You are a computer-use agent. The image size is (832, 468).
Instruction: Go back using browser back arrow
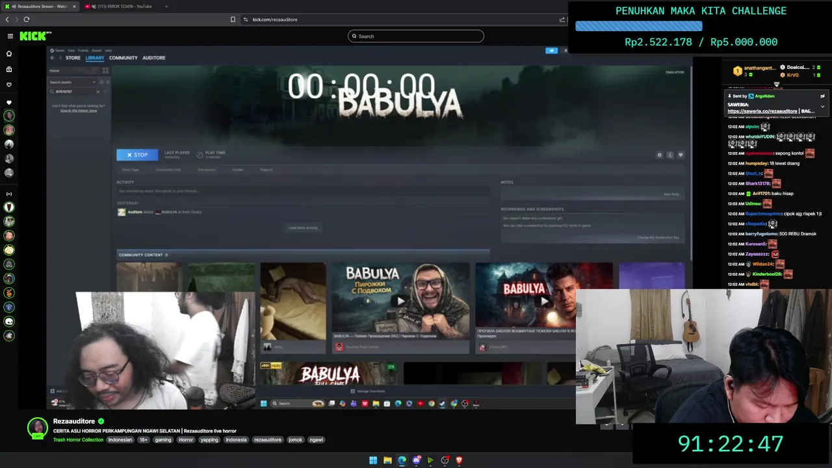click(x=7, y=19)
